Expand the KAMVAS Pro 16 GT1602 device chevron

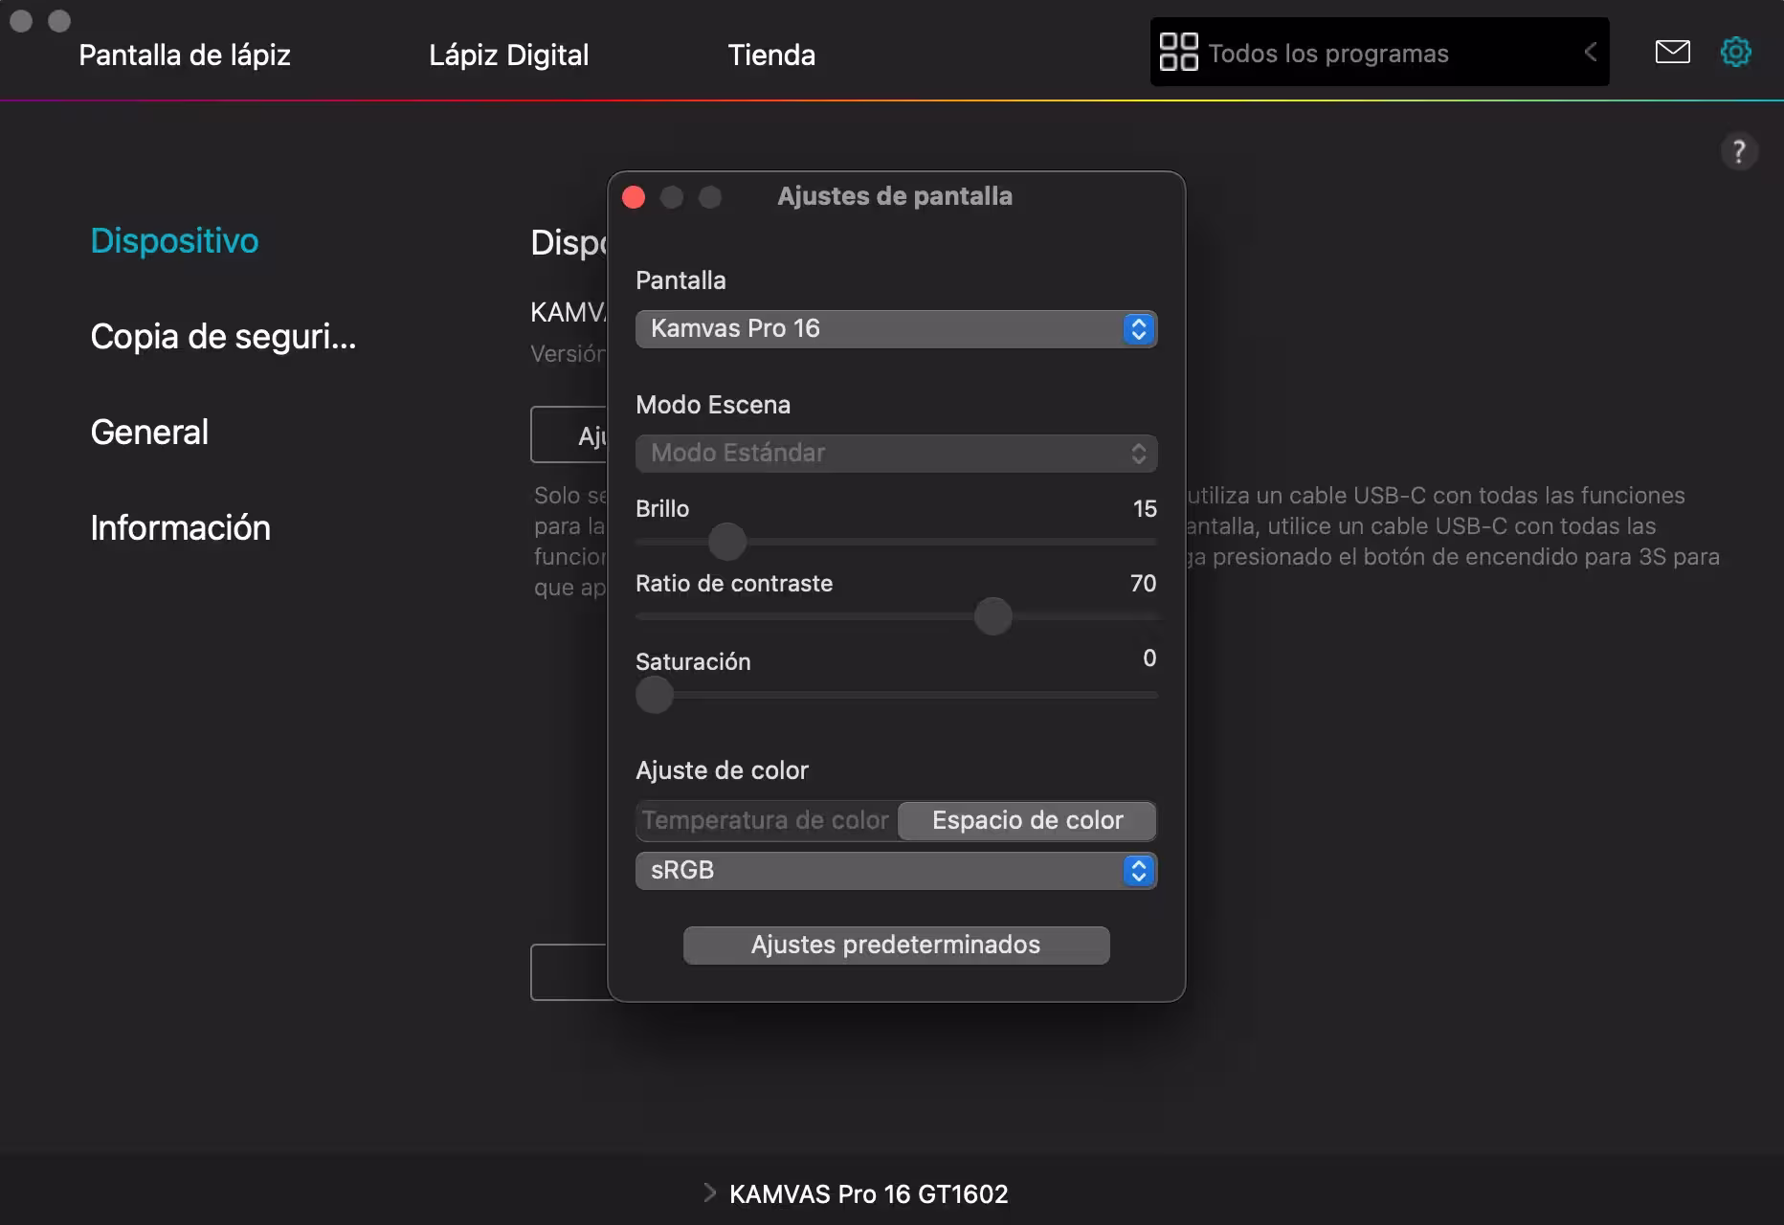(709, 1192)
